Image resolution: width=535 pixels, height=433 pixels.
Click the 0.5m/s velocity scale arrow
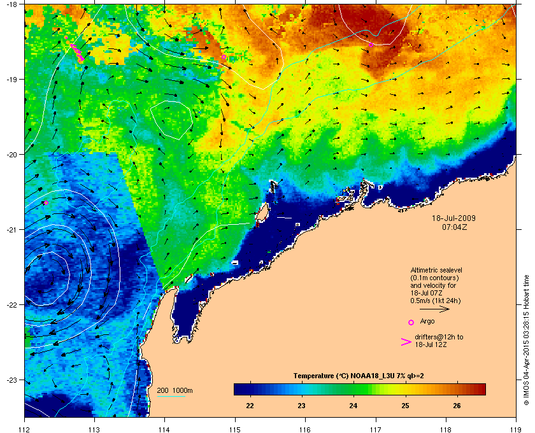click(x=434, y=309)
